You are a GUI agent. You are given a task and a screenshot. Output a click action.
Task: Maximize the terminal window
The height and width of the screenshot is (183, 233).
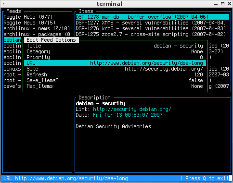(x=222, y=4)
